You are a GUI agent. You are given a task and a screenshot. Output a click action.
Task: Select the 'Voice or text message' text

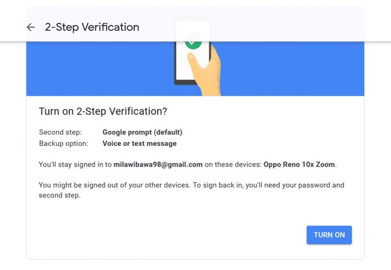(140, 143)
